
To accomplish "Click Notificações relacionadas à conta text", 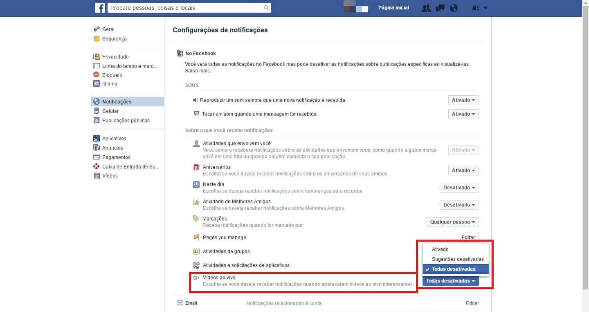I will (x=284, y=303).
